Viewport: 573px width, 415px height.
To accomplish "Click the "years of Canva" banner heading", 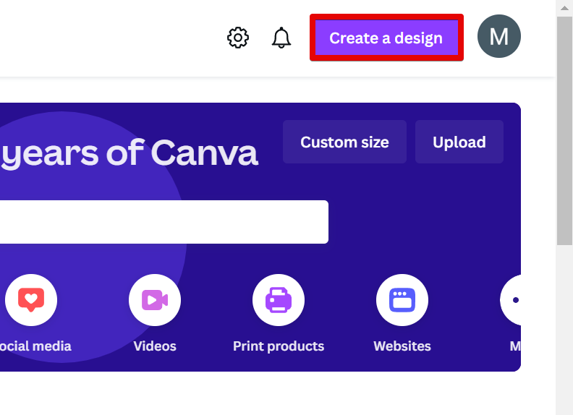I will click(129, 153).
